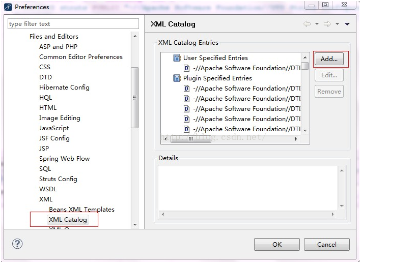Click inside the Details text area
Viewport: 417px width, 263px height.
click(x=248, y=188)
